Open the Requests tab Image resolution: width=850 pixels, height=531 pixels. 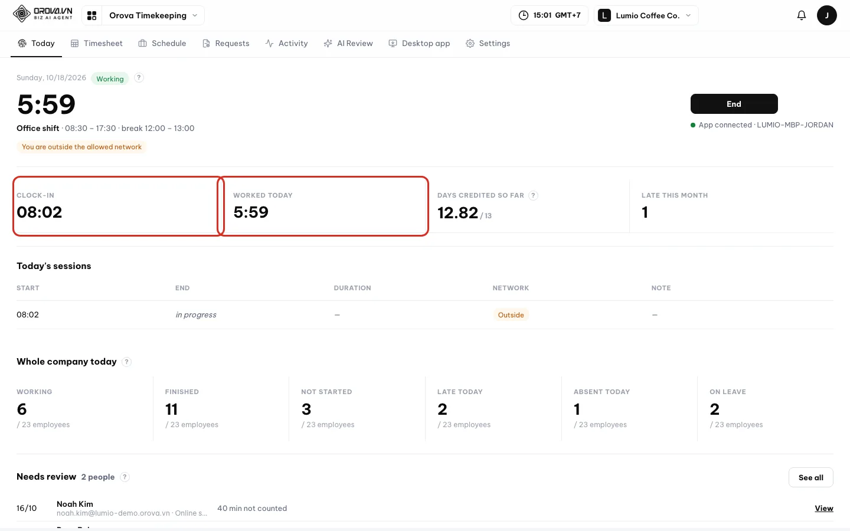click(225, 44)
